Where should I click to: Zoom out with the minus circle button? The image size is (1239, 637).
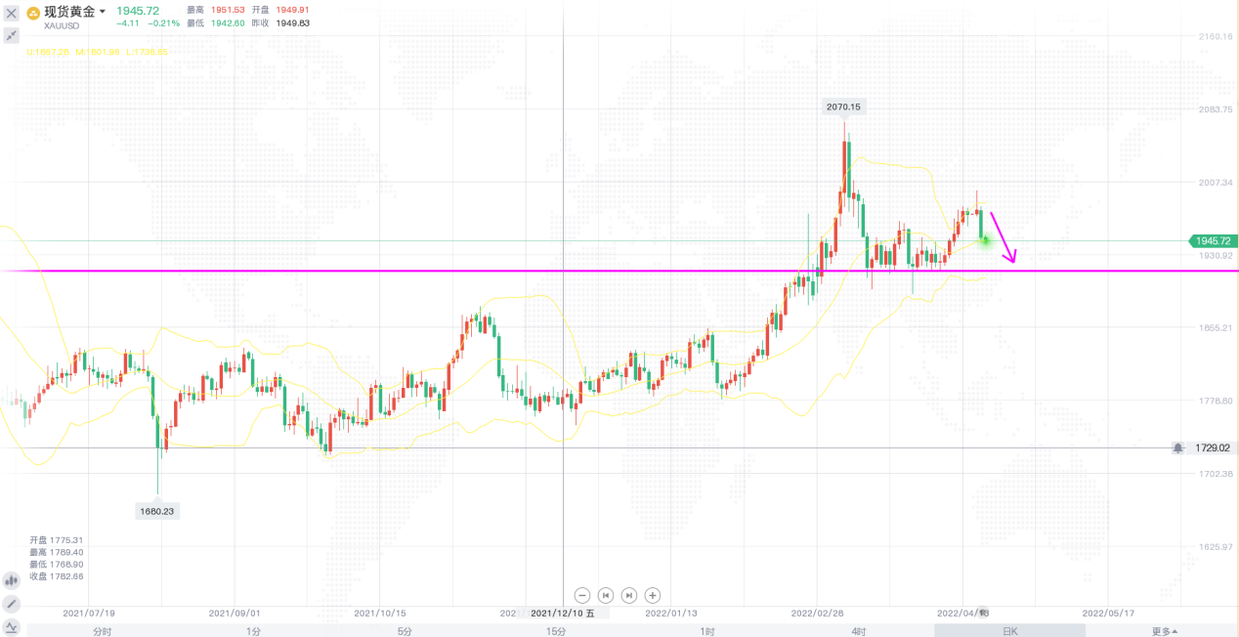[x=582, y=595]
